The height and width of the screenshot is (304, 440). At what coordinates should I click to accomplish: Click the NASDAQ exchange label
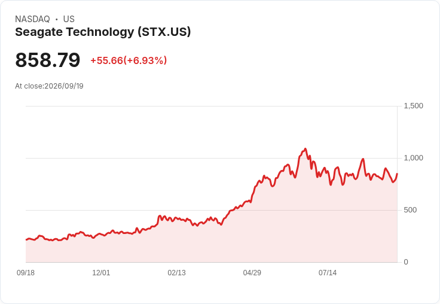32,19
